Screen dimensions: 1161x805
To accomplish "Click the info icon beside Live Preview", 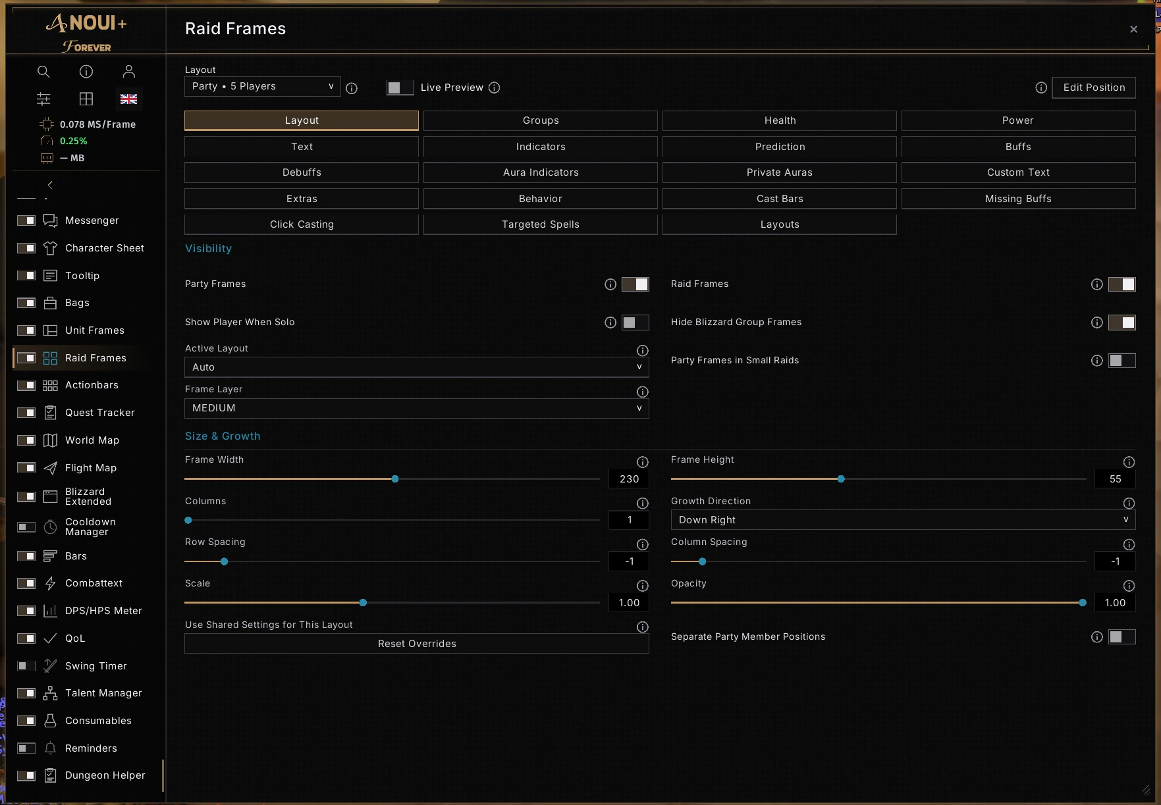I will click(x=495, y=88).
